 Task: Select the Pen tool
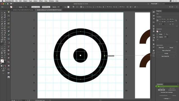coord(2,17)
